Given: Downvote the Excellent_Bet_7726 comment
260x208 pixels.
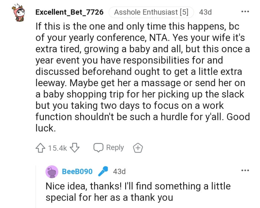Looking at the screenshot, I should point(75,148).
